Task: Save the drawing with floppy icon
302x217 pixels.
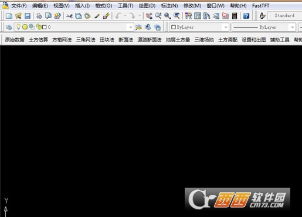Action: point(28,16)
